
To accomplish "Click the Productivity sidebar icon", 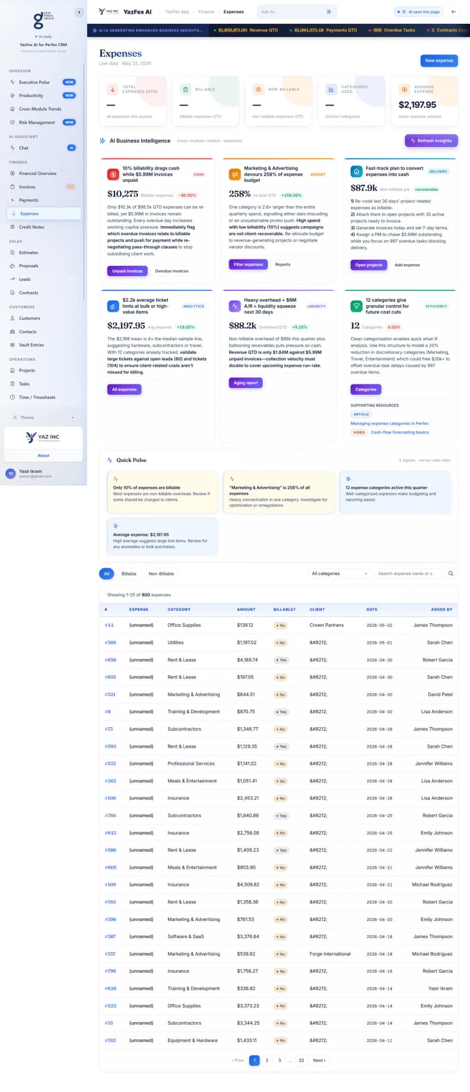I will [12, 95].
